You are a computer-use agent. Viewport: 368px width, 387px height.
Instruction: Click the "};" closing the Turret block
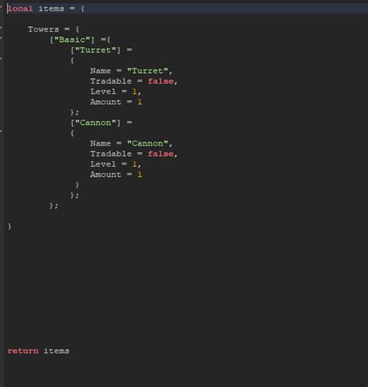(75, 112)
